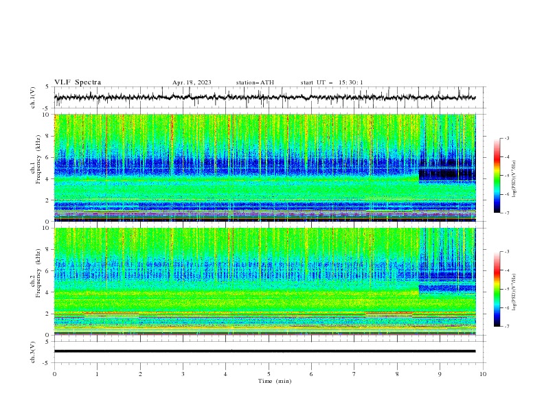The width and height of the screenshot is (544, 420).
Task: Click the ch.3 flat voltage trace
Action: pos(264,351)
